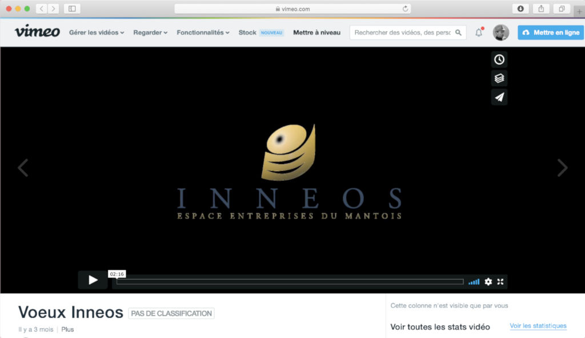Go to the next video arrow
This screenshot has width=585, height=338.
click(x=562, y=168)
